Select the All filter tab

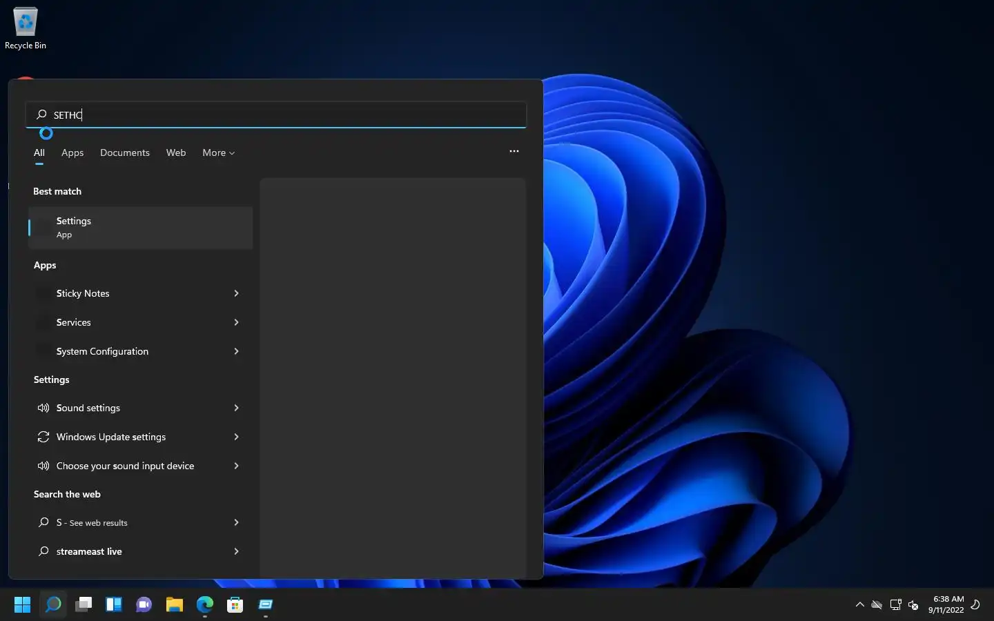39,152
